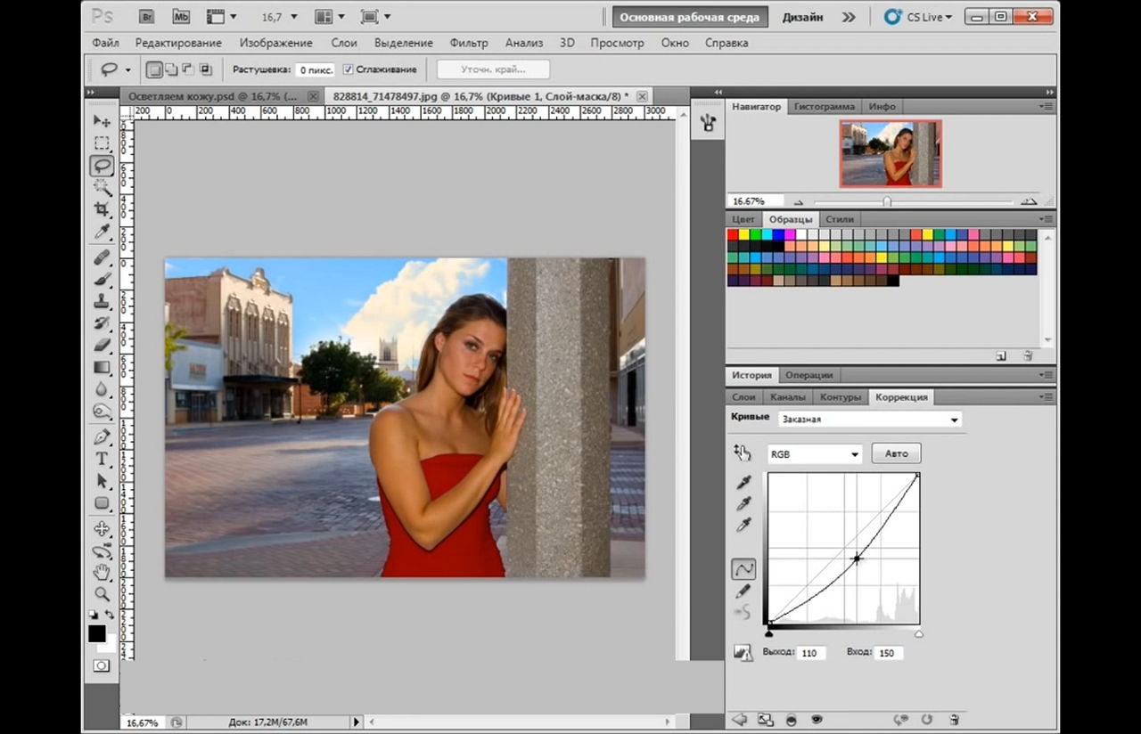Click the Уточн. край button
The height and width of the screenshot is (734, 1141).
click(493, 69)
